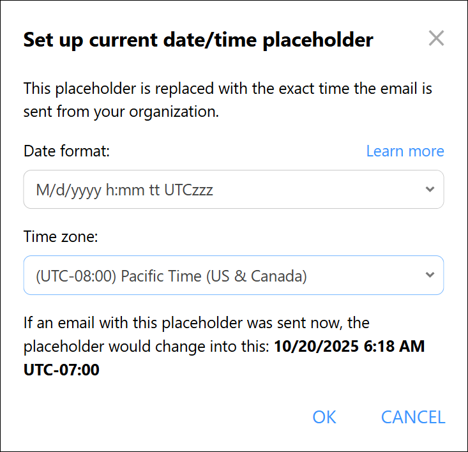Confirm settings with the OK button
This screenshot has height=452, width=468.
[x=324, y=417]
